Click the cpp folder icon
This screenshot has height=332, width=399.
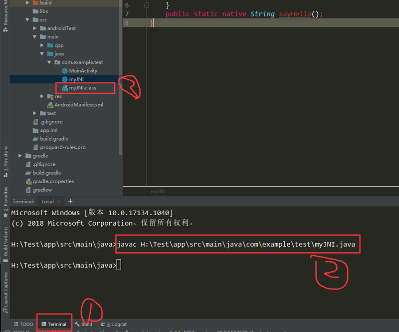50,45
